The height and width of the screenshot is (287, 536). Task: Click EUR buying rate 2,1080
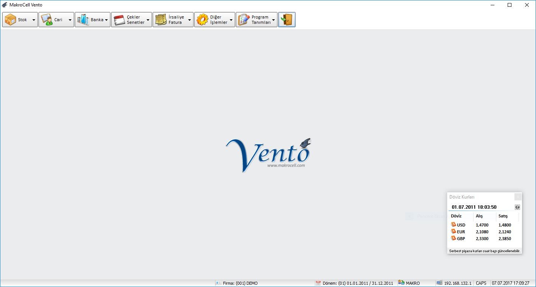pyautogui.click(x=482, y=232)
